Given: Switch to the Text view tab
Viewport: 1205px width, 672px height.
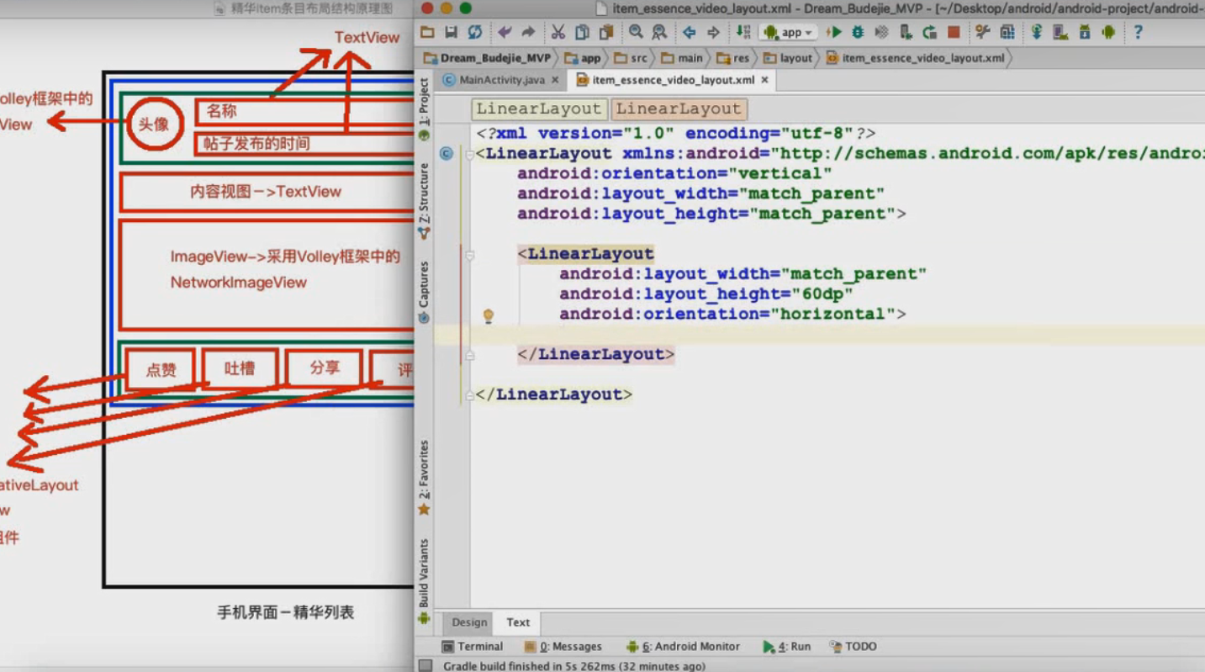Looking at the screenshot, I should click(x=518, y=622).
